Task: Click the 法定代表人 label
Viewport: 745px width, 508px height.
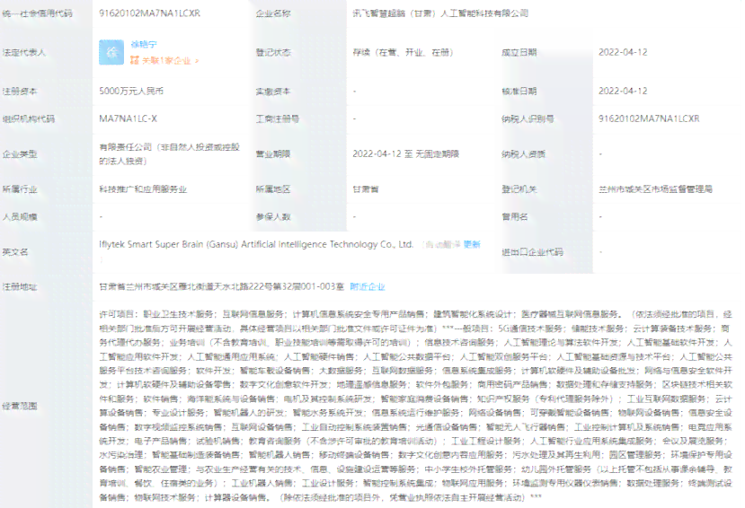Action: 23,52
